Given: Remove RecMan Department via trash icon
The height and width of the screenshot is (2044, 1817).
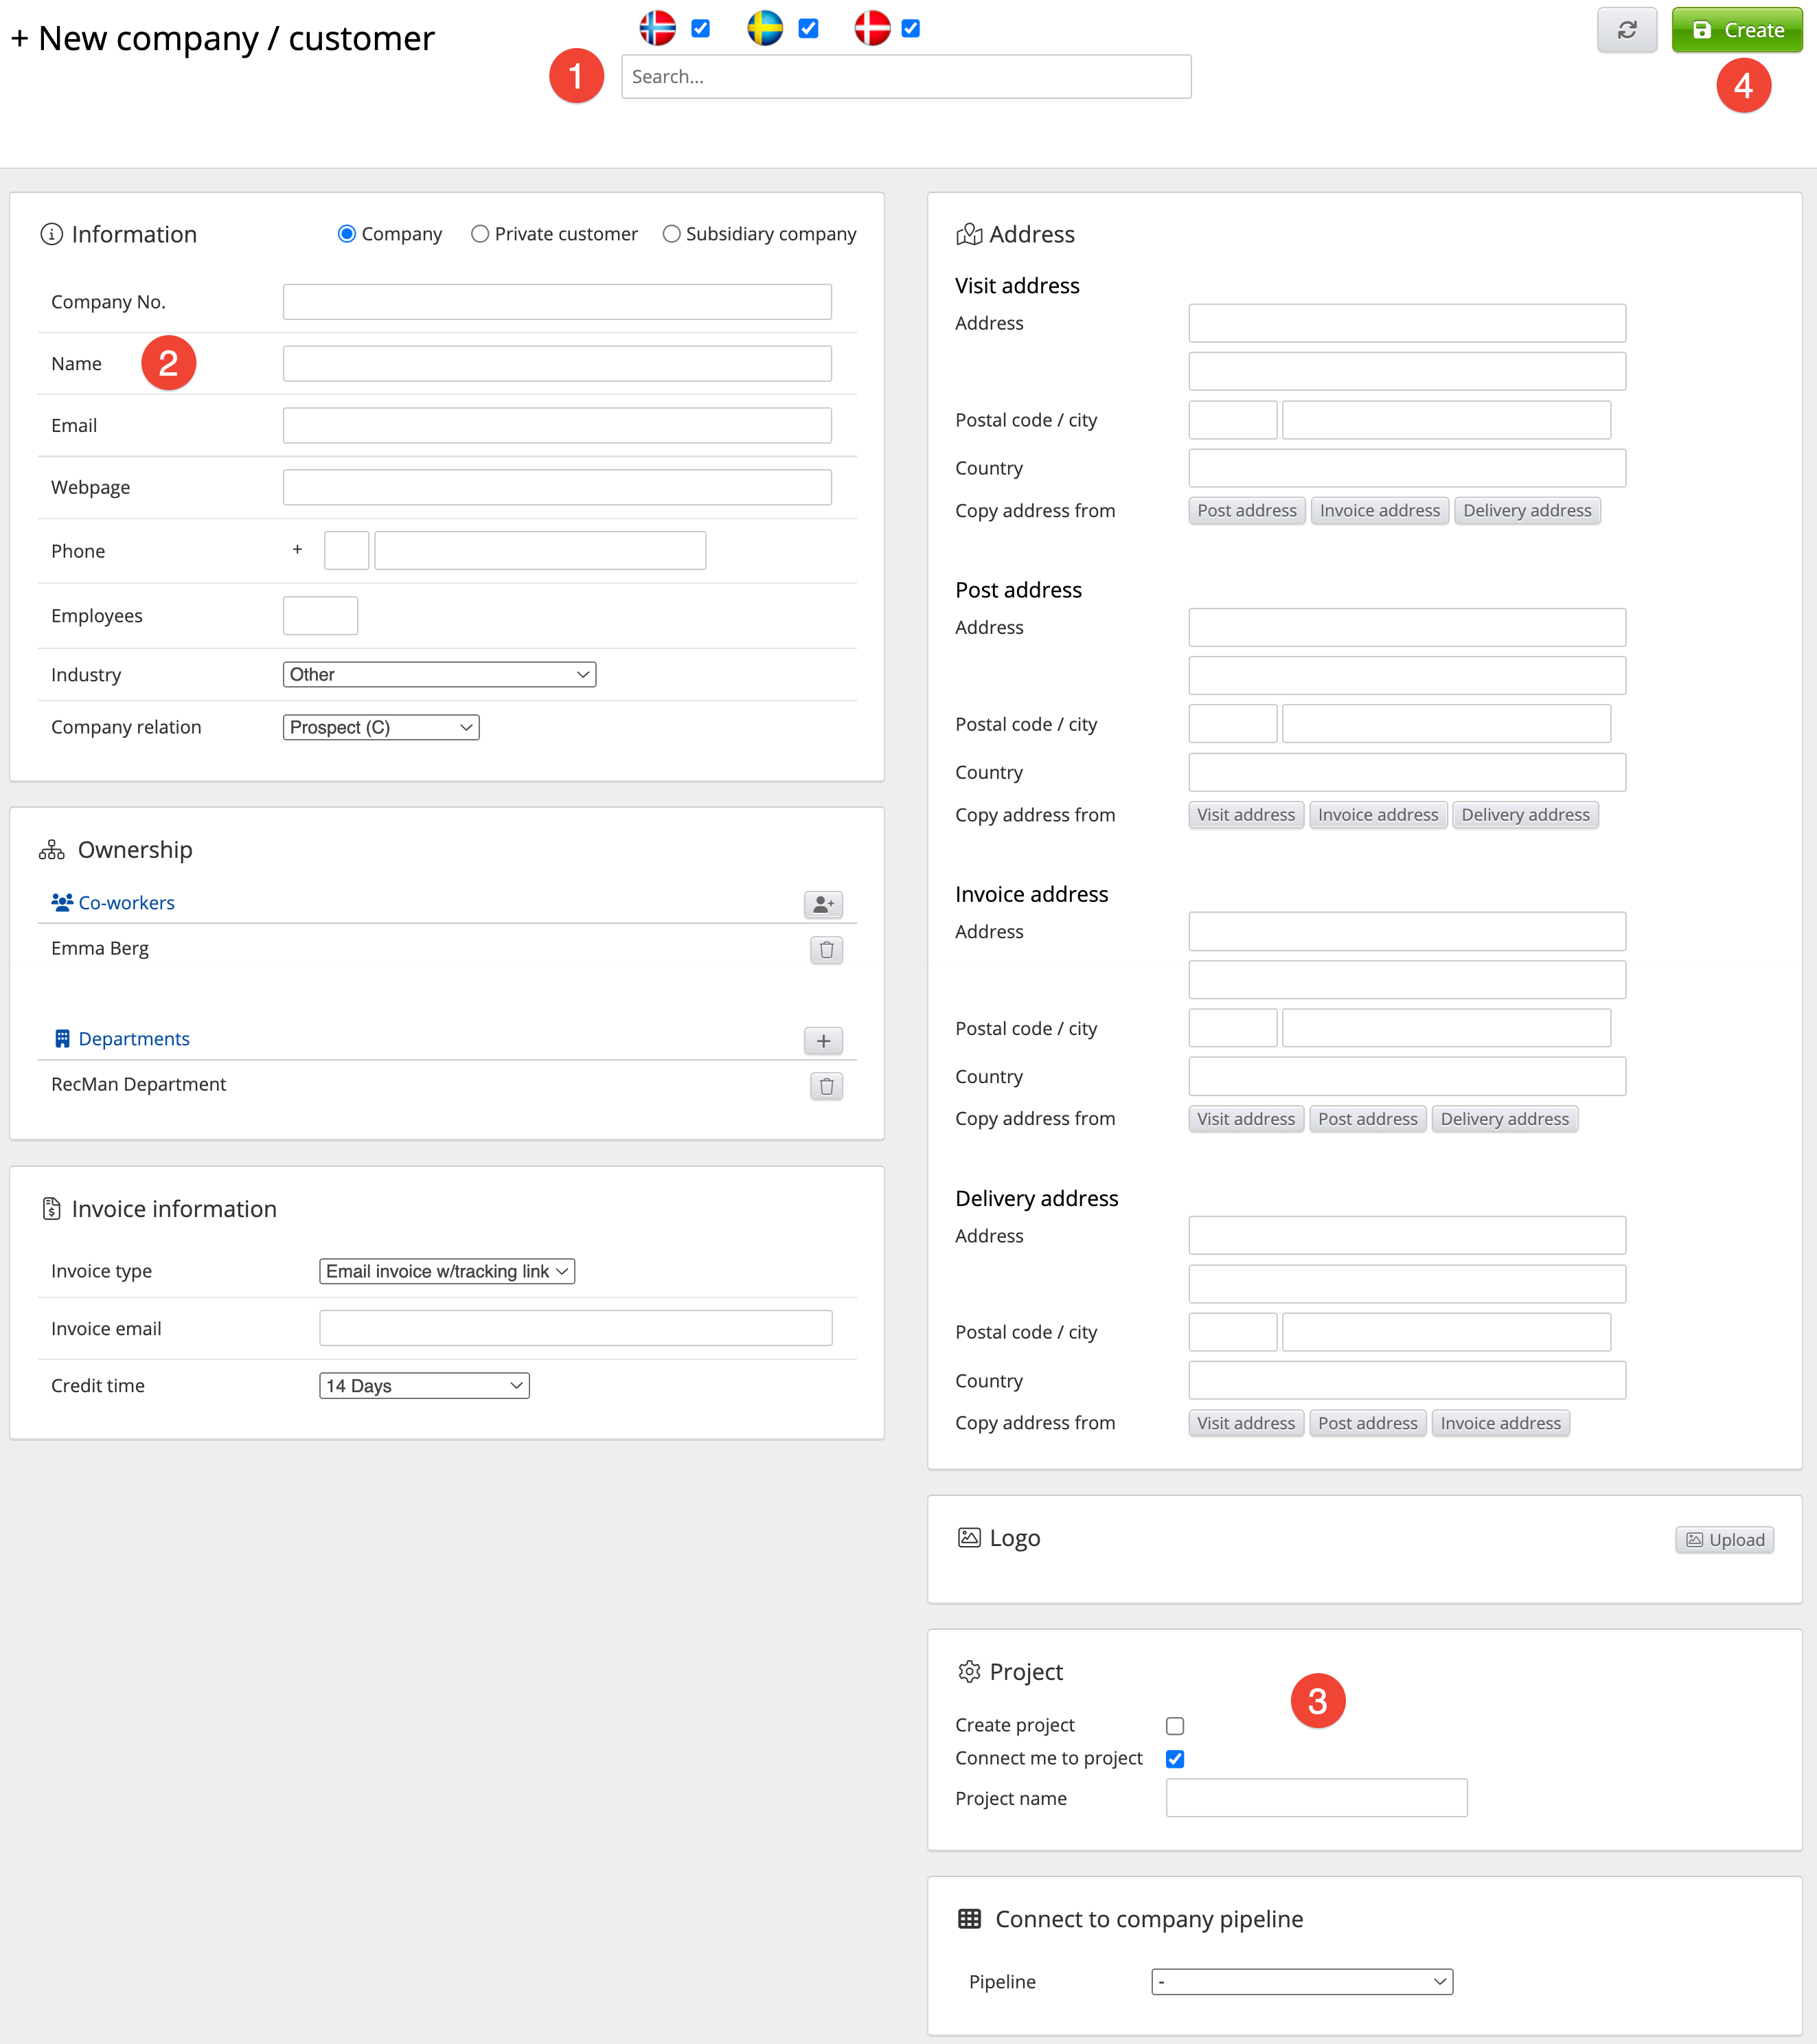Looking at the screenshot, I should [826, 1086].
